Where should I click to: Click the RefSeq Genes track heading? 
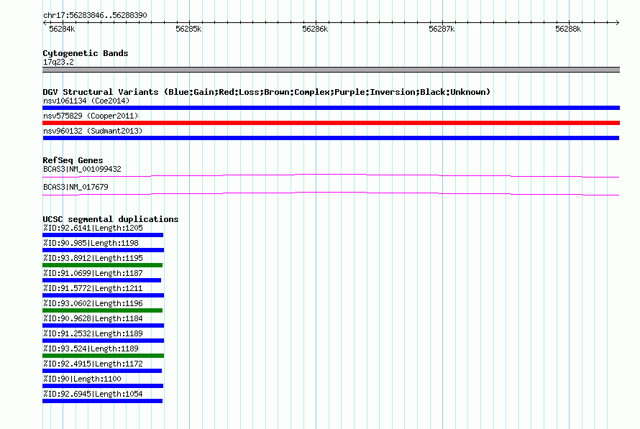pos(73,160)
